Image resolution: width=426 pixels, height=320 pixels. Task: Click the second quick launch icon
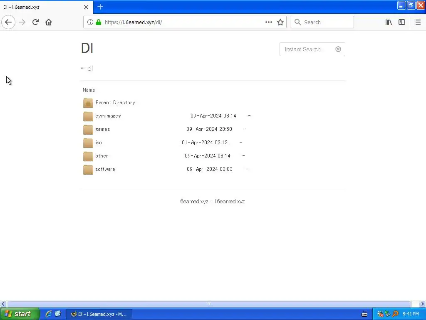[58, 314]
